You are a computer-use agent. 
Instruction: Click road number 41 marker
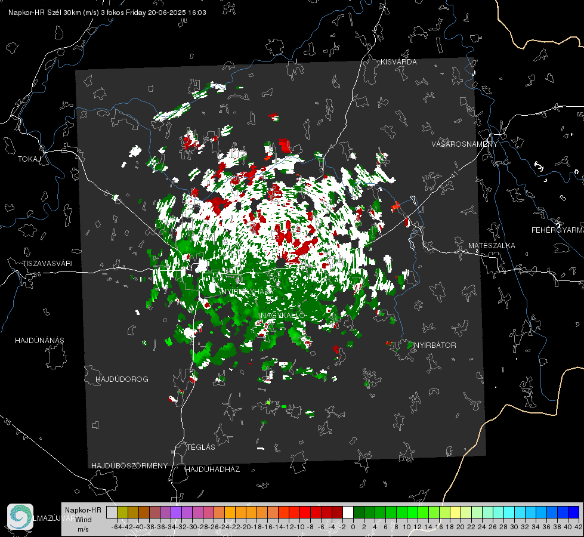(x=453, y=174)
